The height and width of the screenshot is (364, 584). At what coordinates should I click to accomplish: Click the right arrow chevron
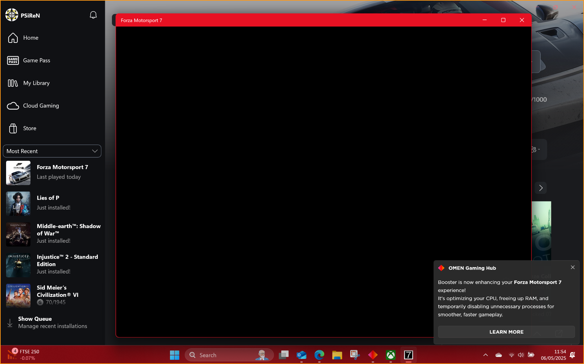pos(541,188)
